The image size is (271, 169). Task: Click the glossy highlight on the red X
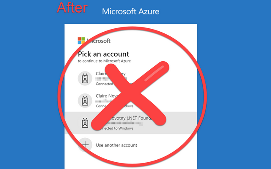pos(154,73)
